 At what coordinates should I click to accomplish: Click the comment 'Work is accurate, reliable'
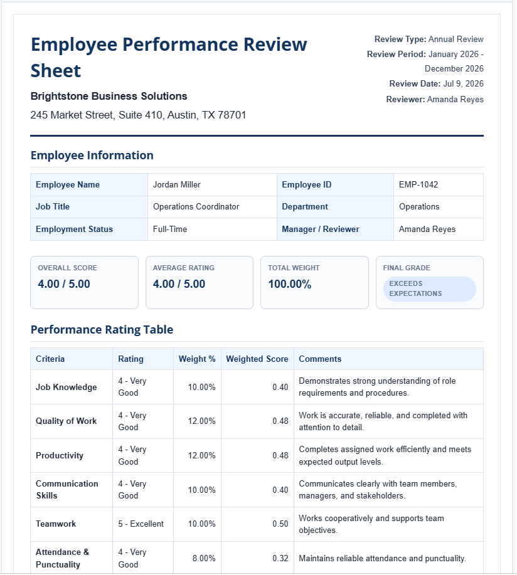(x=388, y=421)
